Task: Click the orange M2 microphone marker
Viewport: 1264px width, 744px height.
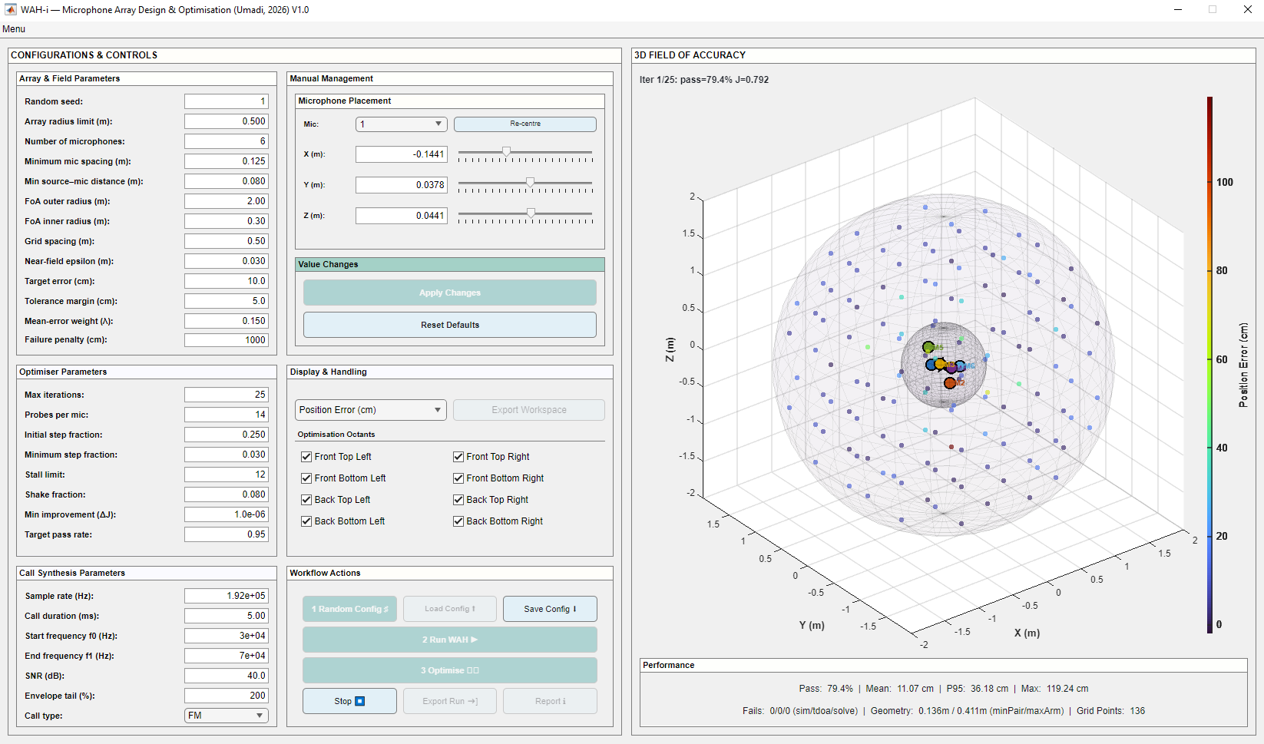Action: click(950, 382)
